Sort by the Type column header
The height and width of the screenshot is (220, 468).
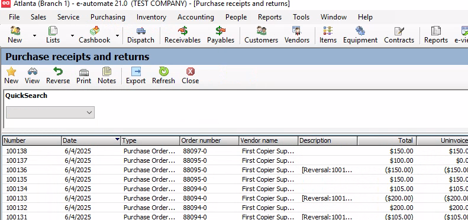(x=150, y=140)
